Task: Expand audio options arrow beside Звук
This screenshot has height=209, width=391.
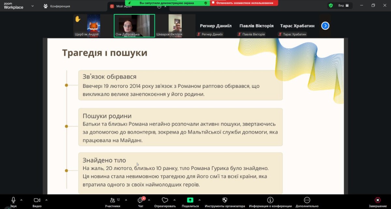Action: (22, 200)
